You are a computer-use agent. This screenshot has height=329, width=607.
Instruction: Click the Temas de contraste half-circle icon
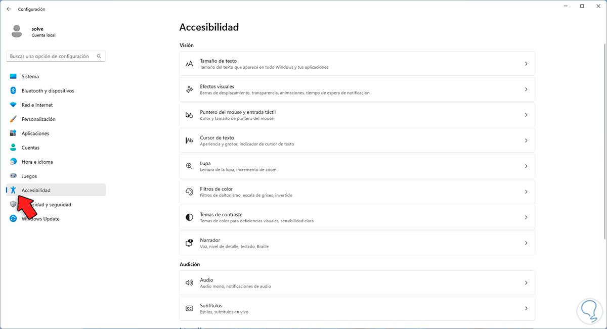(189, 217)
